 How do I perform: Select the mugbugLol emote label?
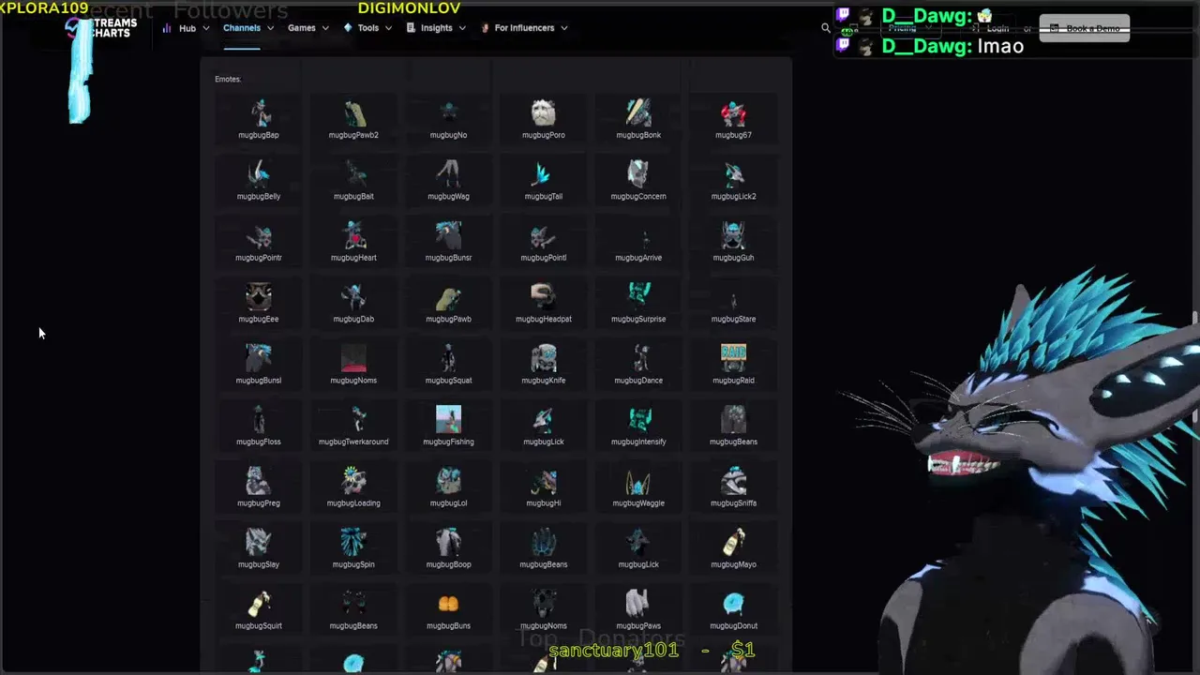tap(448, 503)
